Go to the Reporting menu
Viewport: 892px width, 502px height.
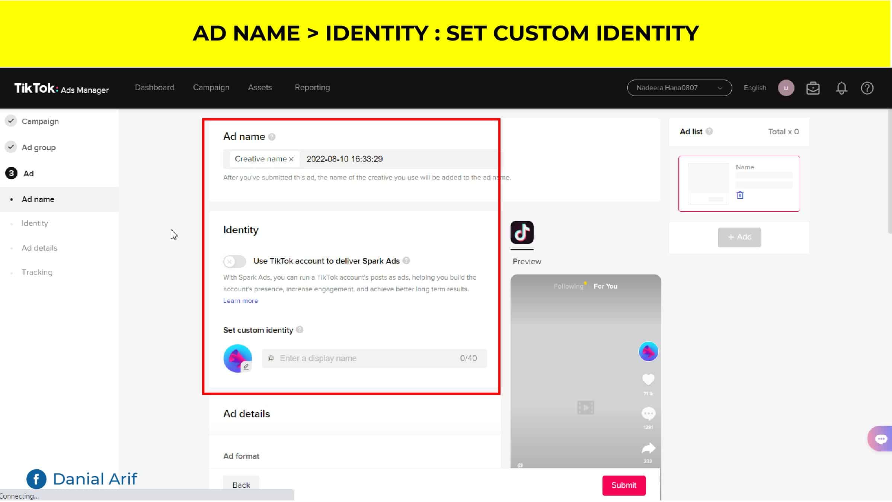click(x=312, y=87)
